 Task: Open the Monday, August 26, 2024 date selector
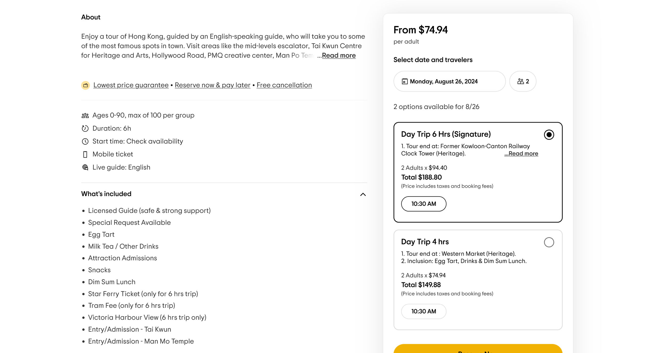click(449, 81)
